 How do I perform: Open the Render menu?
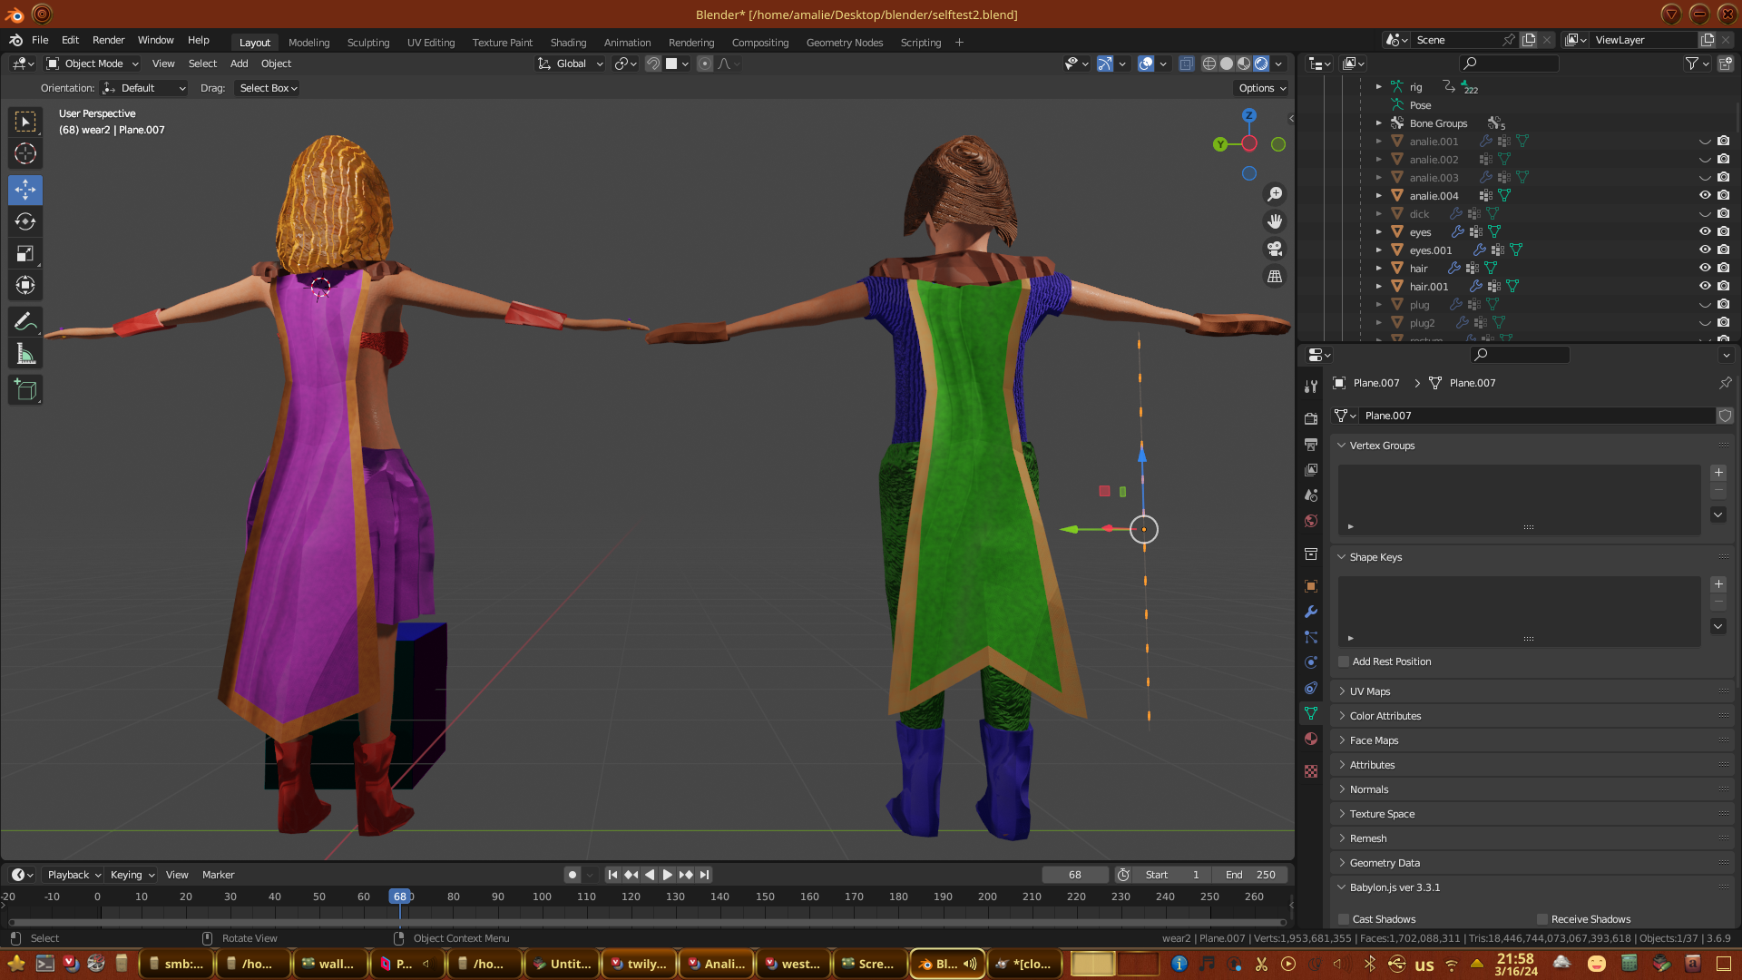[108, 40]
